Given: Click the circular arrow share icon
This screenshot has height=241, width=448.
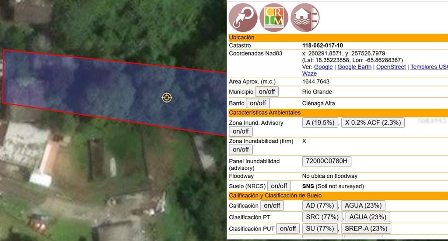Looking at the screenshot, I should pos(243,17).
